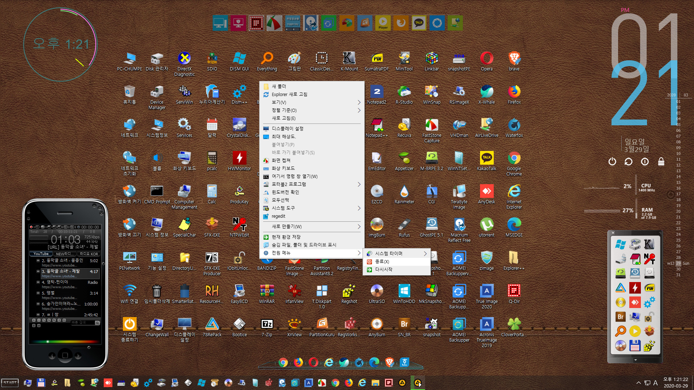Viewport: 694px width, 390px height.
Task: Click the player rainbow seek bar
Action: 65,341
